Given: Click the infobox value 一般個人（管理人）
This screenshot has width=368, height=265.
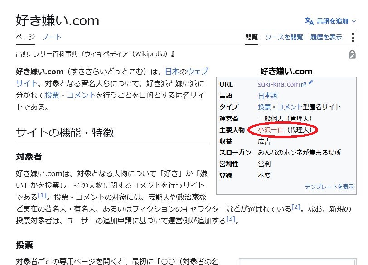Looking at the screenshot, I should pos(285,118).
